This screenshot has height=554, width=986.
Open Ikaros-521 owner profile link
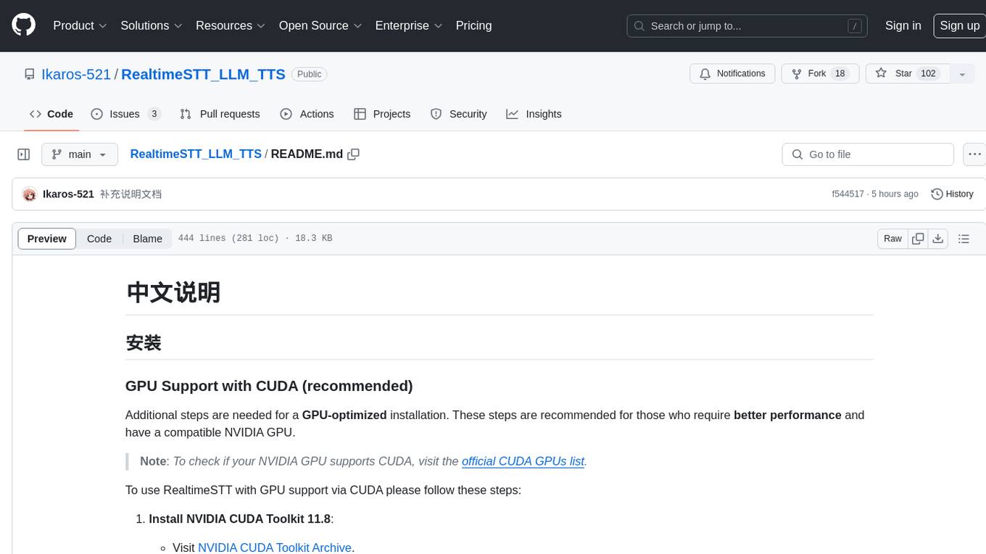click(x=76, y=74)
